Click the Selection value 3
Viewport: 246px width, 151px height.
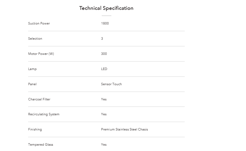pyautogui.click(x=102, y=39)
